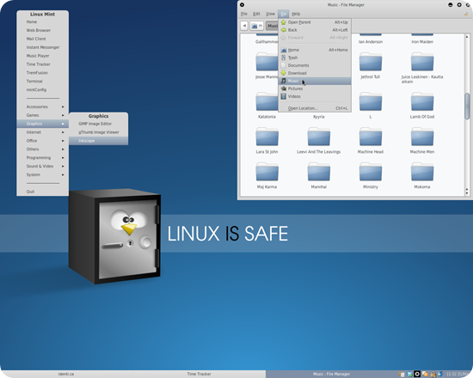Expand the Programming submenu

coord(42,157)
